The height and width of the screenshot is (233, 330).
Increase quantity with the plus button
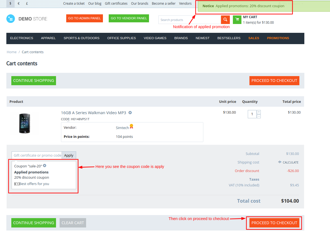point(259,112)
